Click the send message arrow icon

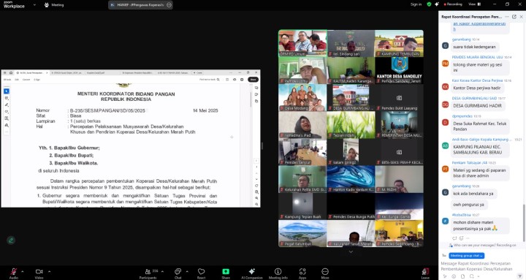coord(520,276)
